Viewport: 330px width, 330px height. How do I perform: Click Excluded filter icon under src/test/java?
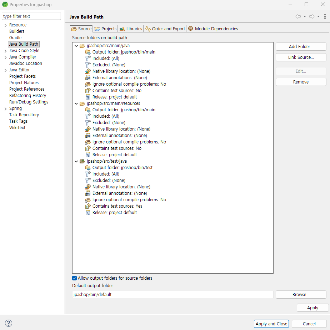88,181
